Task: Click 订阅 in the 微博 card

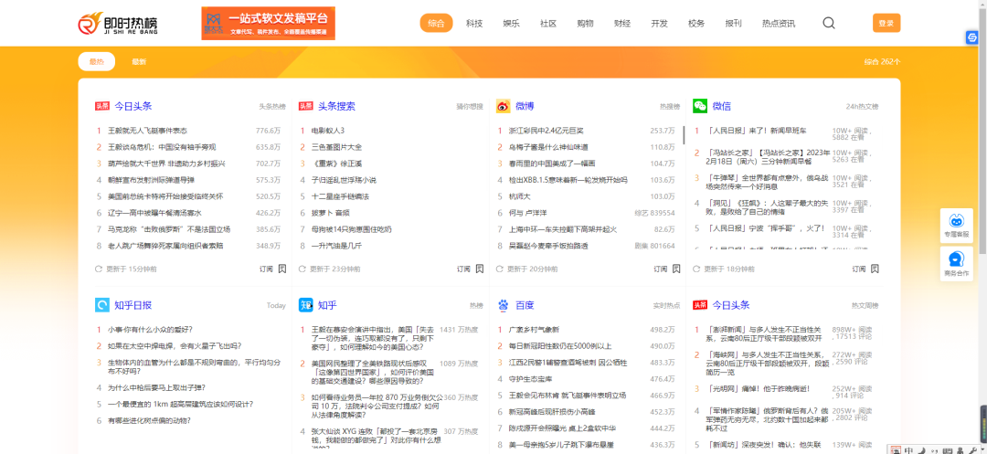Action: [x=661, y=269]
